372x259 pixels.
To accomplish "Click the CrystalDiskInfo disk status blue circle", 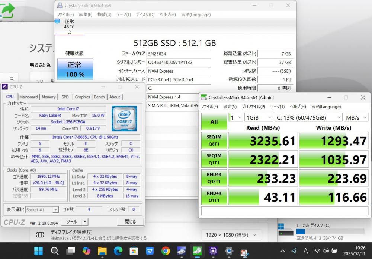I will click(57, 21).
